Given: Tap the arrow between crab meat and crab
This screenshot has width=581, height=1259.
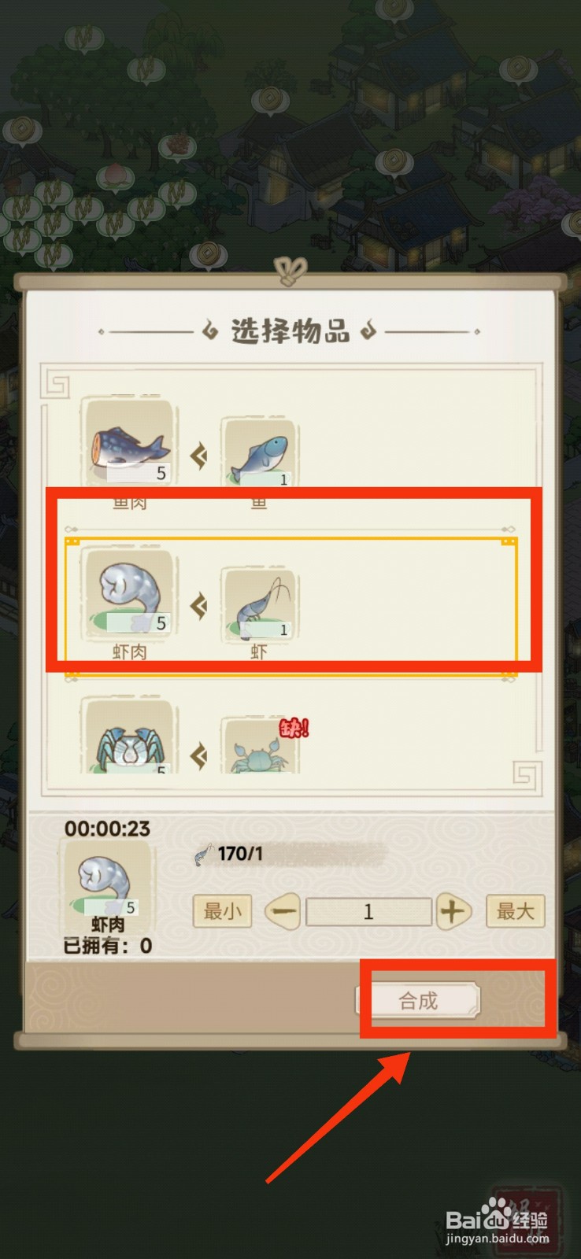Looking at the screenshot, I should tap(198, 756).
